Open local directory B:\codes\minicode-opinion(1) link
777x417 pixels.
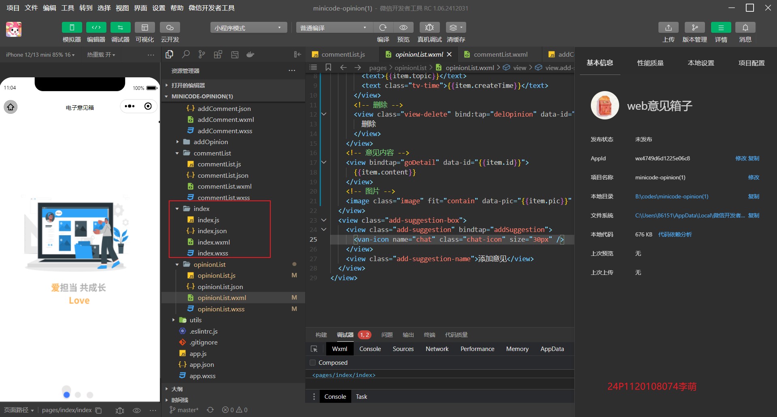[x=672, y=196]
